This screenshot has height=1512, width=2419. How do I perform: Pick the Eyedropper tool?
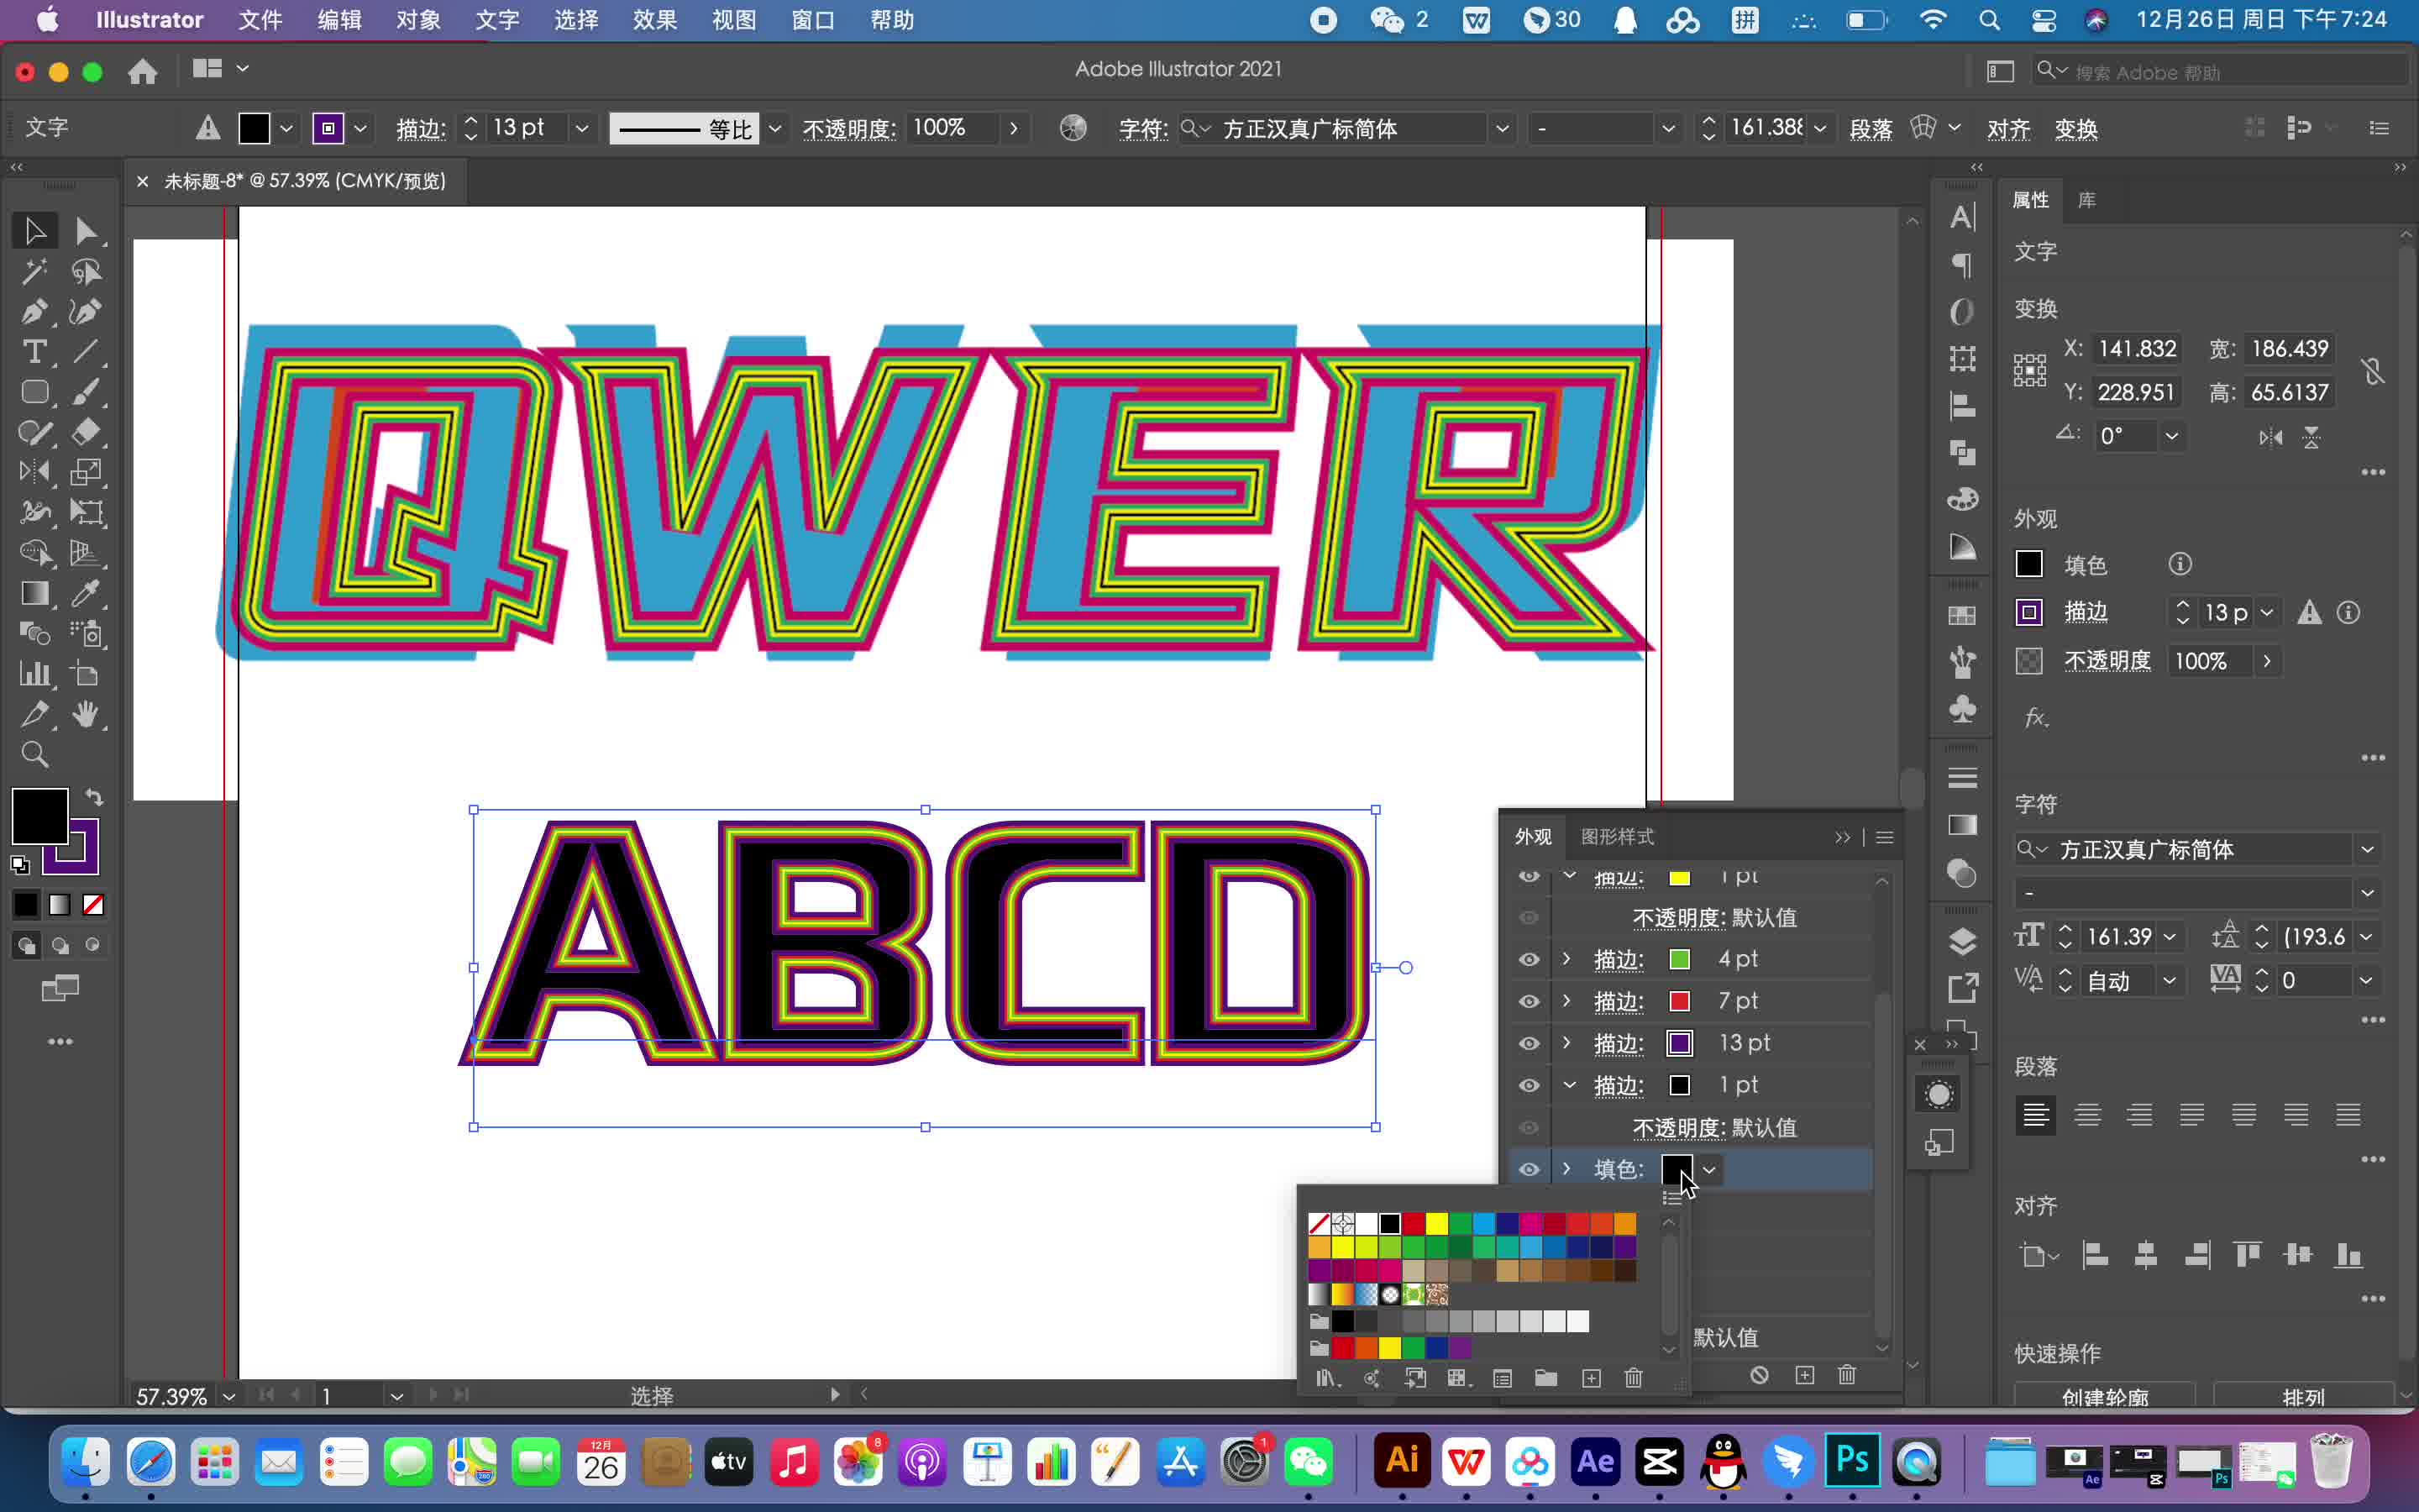86,594
